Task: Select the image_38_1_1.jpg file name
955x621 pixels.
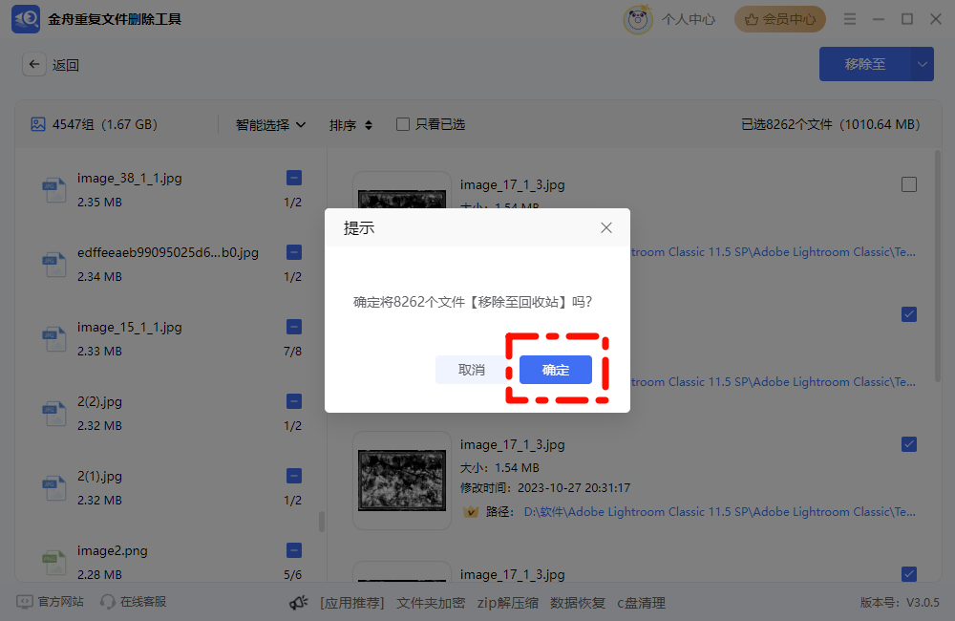Action: tap(129, 178)
